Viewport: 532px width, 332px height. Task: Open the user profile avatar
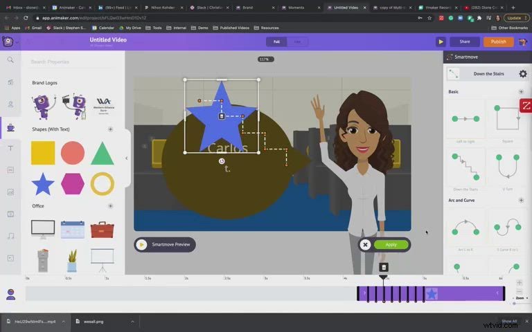[x=522, y=41]
